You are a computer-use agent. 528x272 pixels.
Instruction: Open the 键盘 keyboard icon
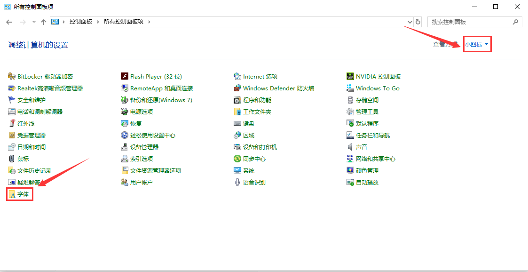[237, 123]
